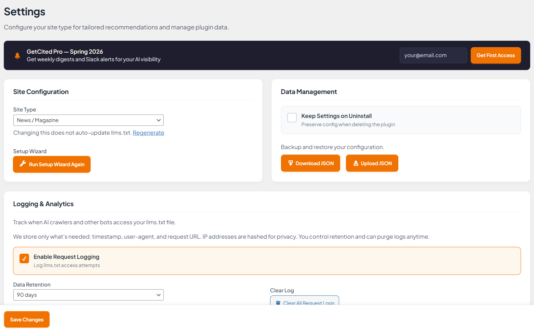
Task: Focus the your@email.com input field
Action: pos(433,55)
